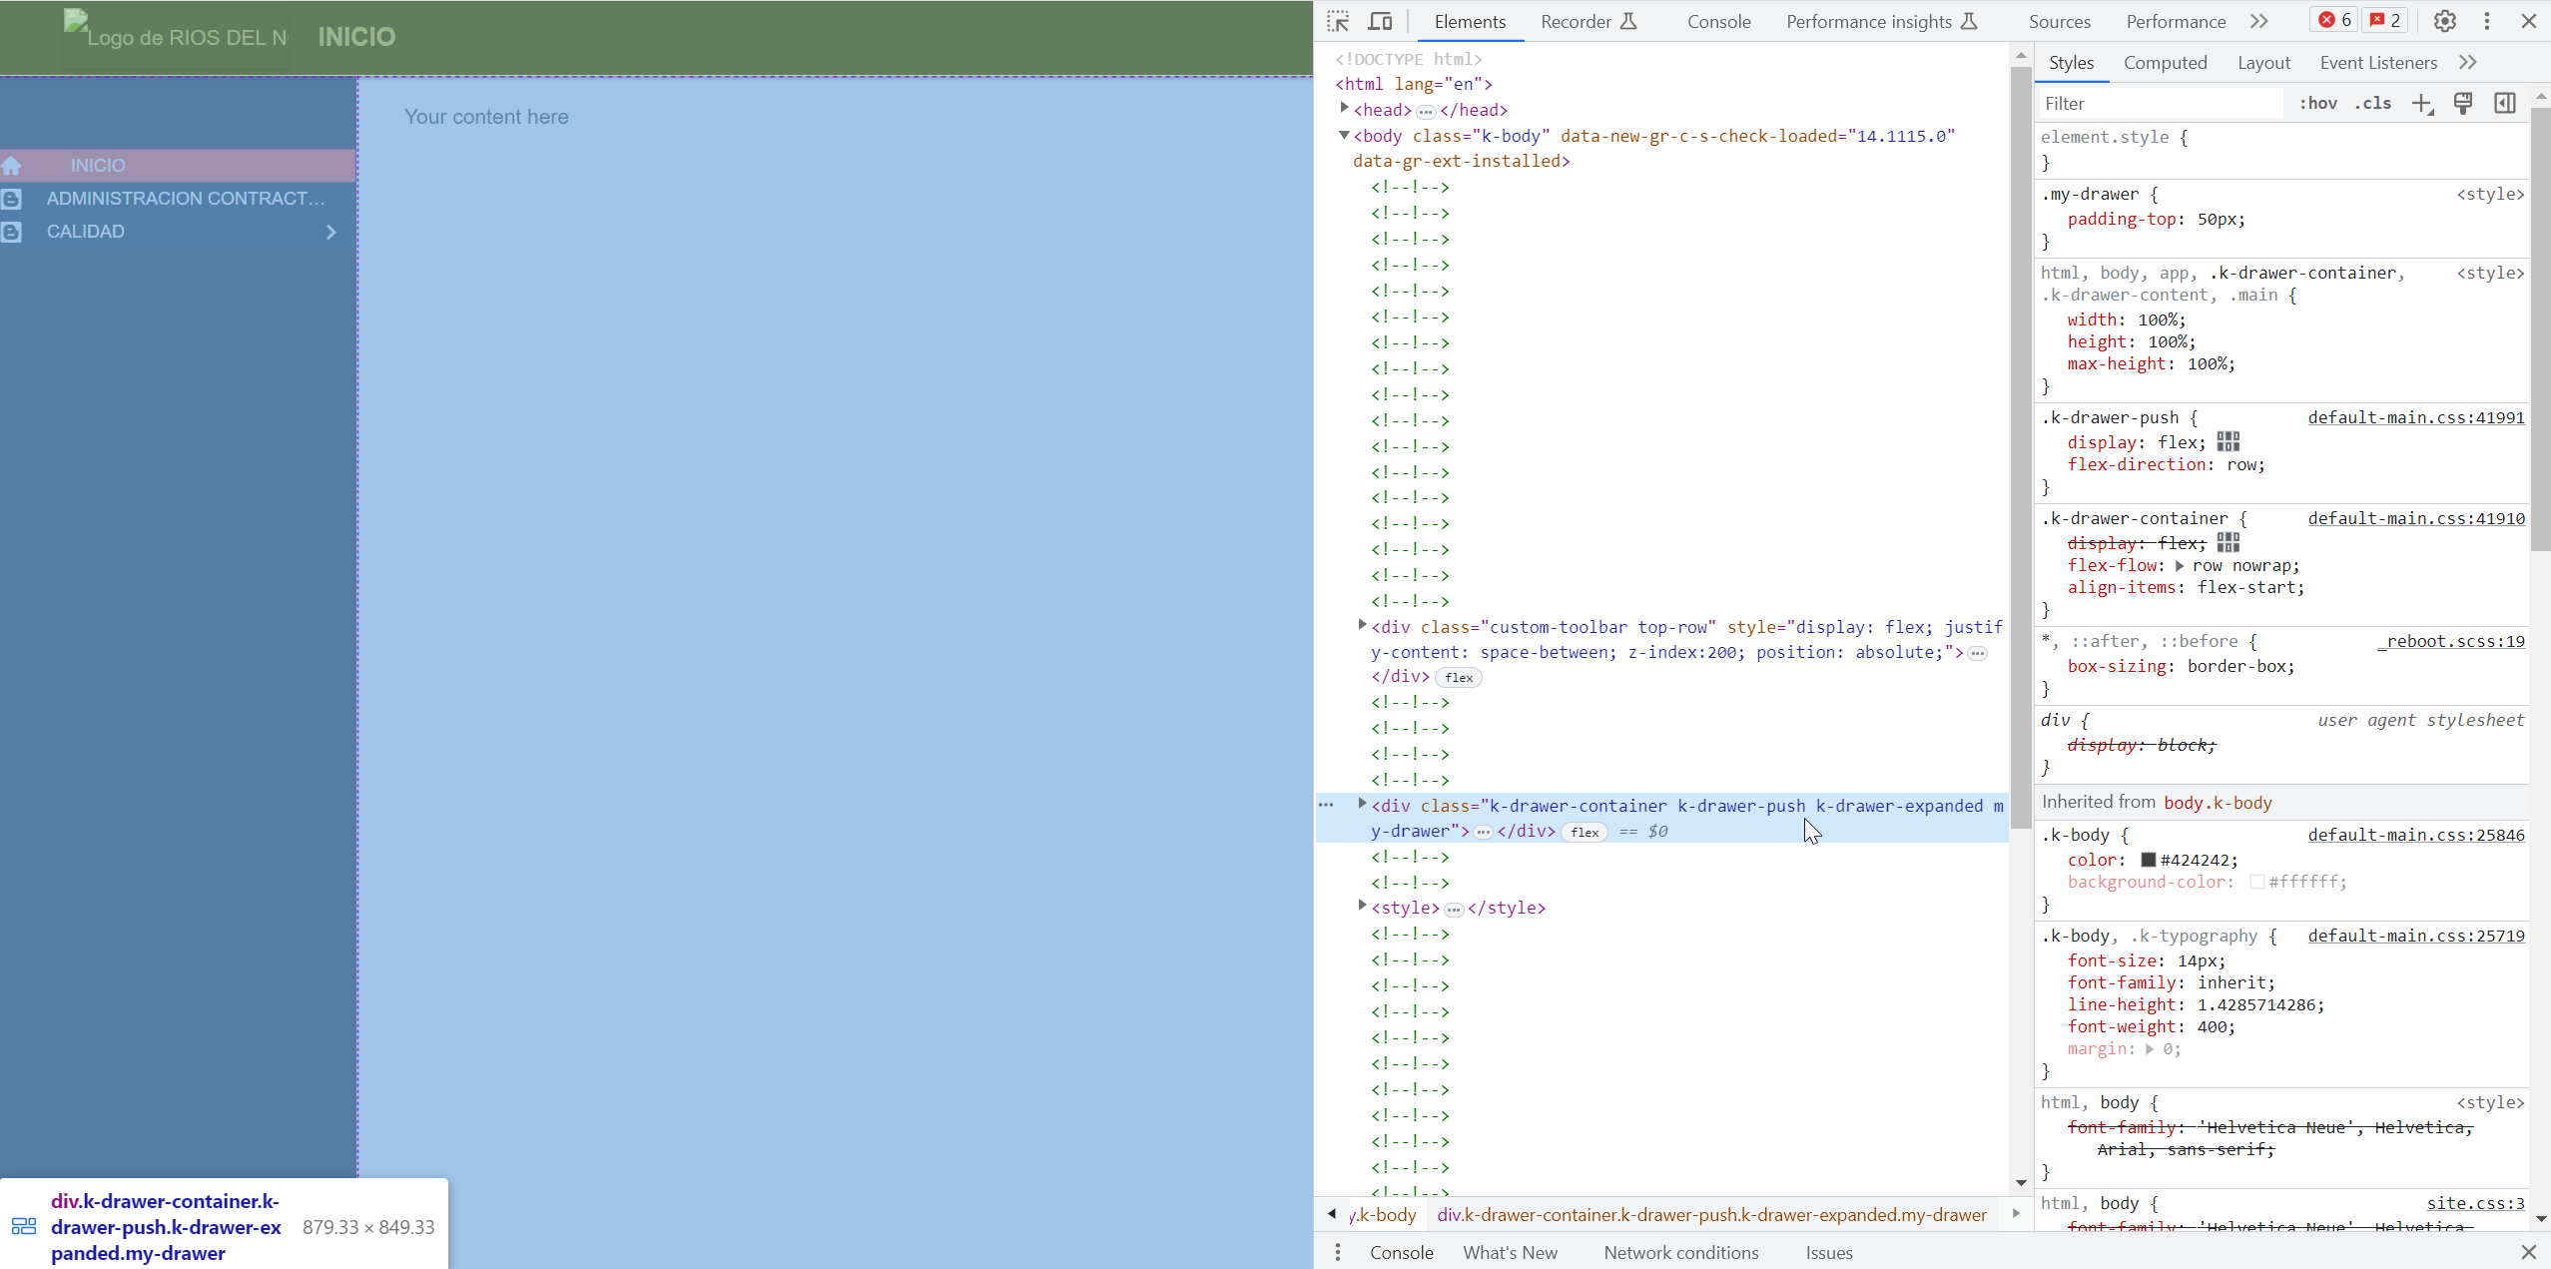
Task: Click the flexbox editor icon beside .k-drawer-push display
Action: tap(2228, 442)
